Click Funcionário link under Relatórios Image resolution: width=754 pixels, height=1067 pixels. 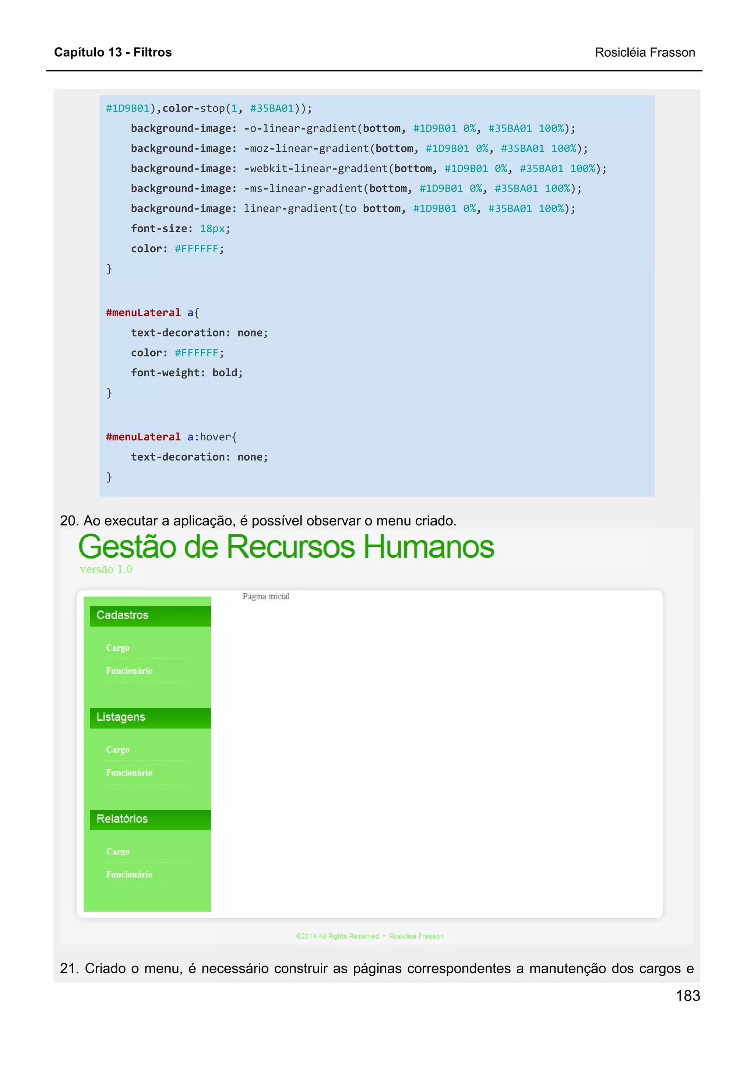click(x=129, y=874)
